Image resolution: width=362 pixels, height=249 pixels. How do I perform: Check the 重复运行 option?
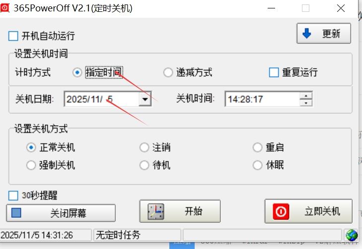click(x=274, y=72)
